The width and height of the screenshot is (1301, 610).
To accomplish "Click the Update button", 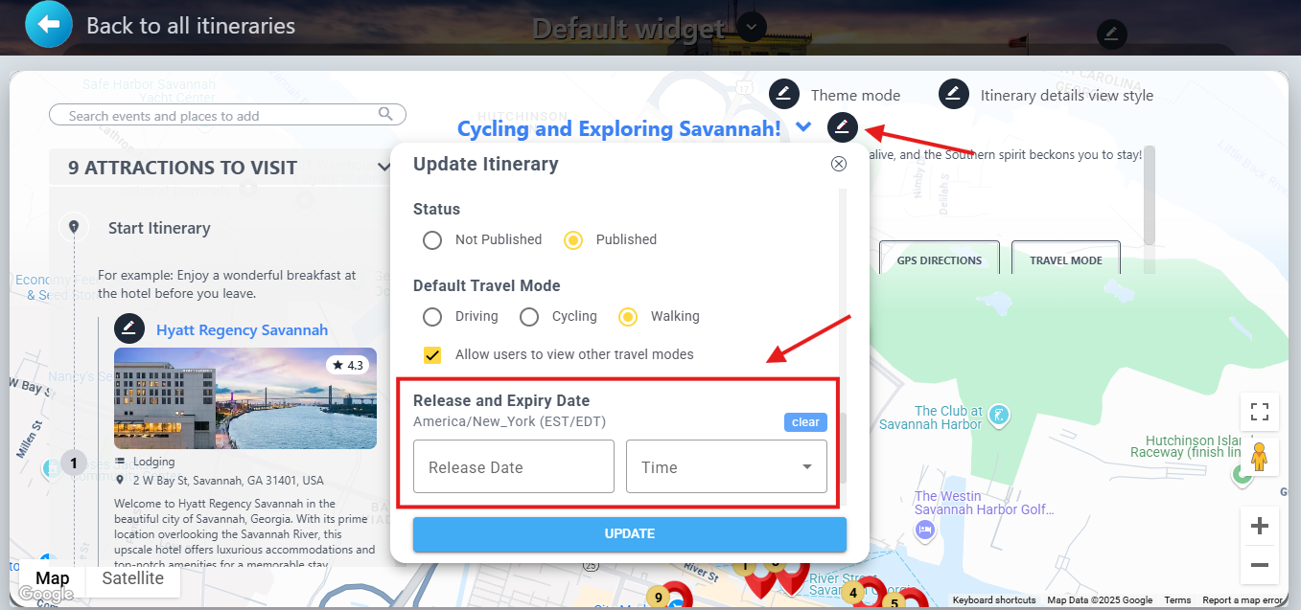I will click(x=630, y=533).
